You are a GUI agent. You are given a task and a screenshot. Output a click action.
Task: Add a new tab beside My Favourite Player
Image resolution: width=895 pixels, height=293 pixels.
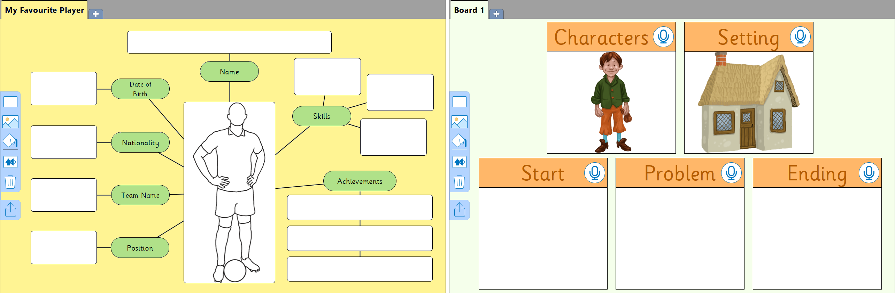click(x=96, y=14)
